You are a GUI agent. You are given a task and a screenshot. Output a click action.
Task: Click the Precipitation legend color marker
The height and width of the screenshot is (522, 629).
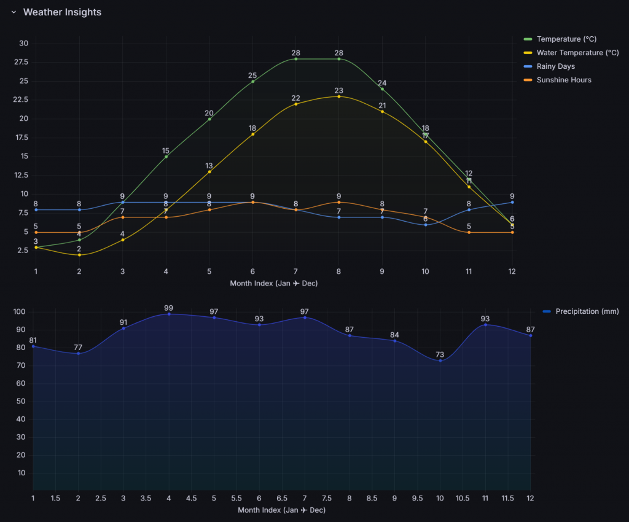pyautogui.click(x=547, y=311)
